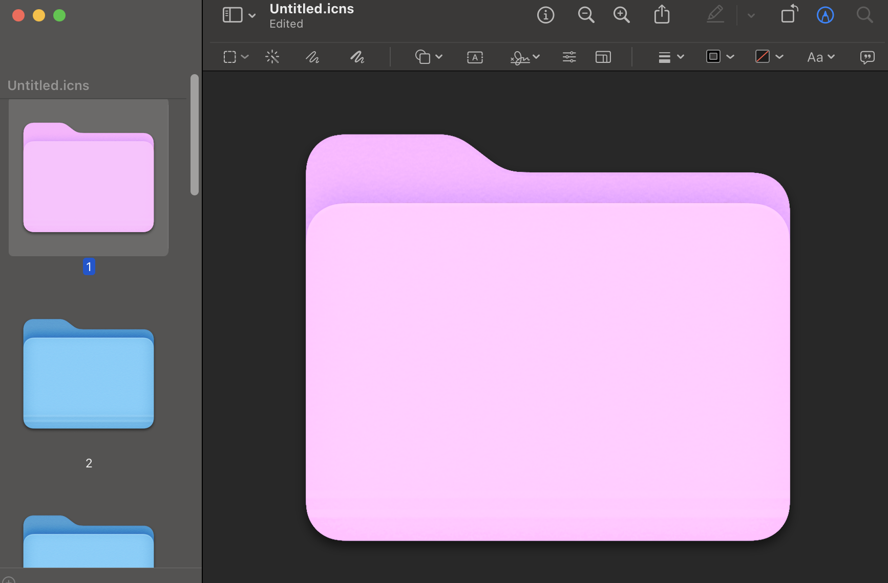Viewport: 888px width, 583px height.
Task: Expand the sidebar view options chevron
Action: (x=252, y=16)
